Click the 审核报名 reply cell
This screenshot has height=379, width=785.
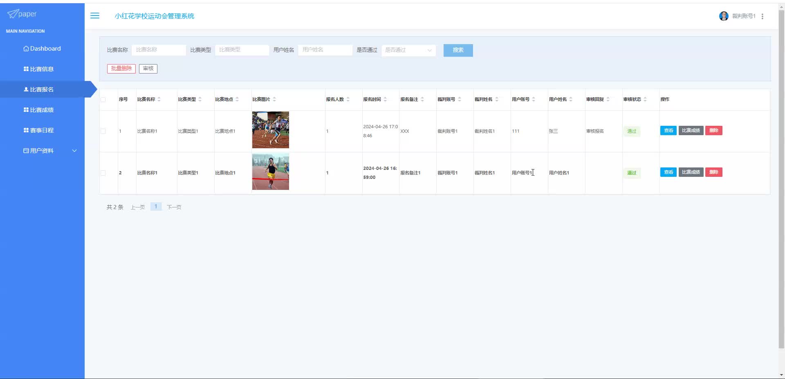click(x=595, y=132)
